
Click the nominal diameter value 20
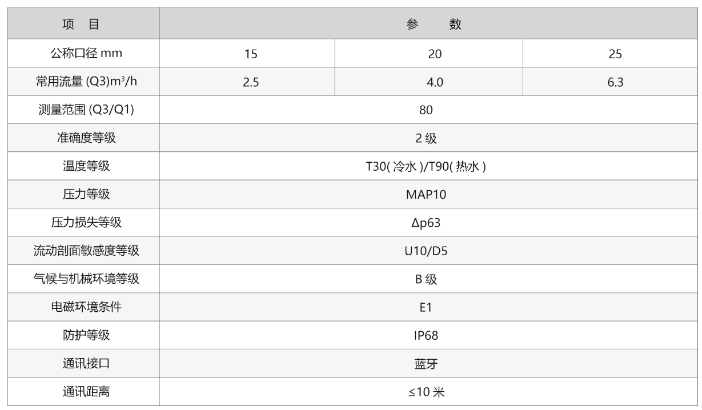click(435, 55)
